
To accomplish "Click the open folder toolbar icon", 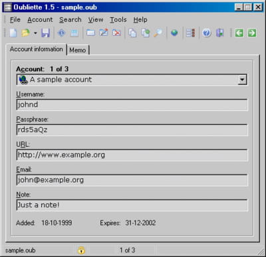I will click(25, 33).
